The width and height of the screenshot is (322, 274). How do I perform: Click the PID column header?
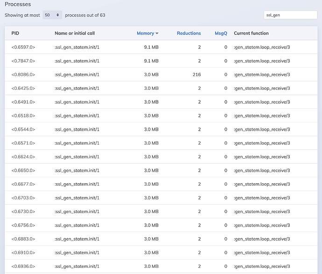coord(15,33)
